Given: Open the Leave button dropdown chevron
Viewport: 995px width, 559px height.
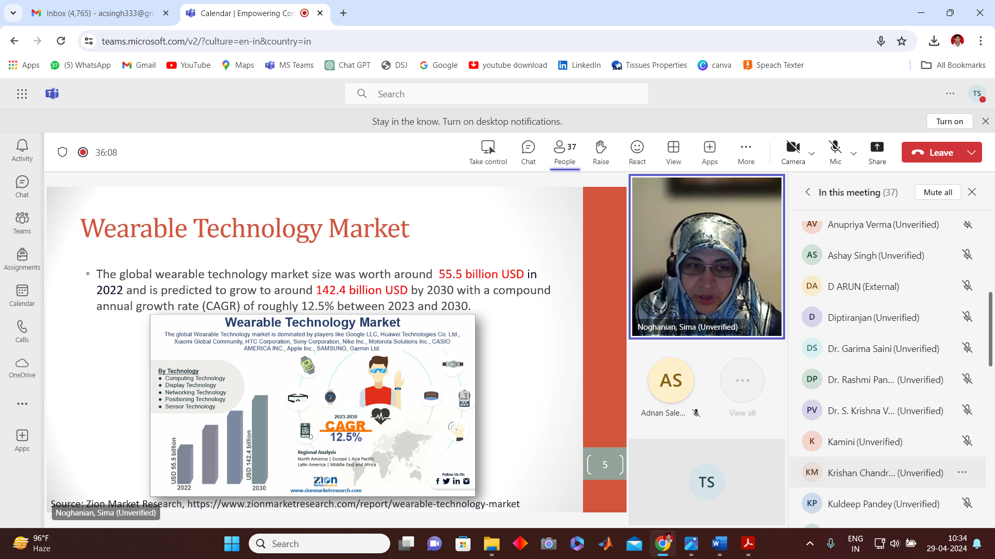Looking at the screenshot, I should pos(972,152).
